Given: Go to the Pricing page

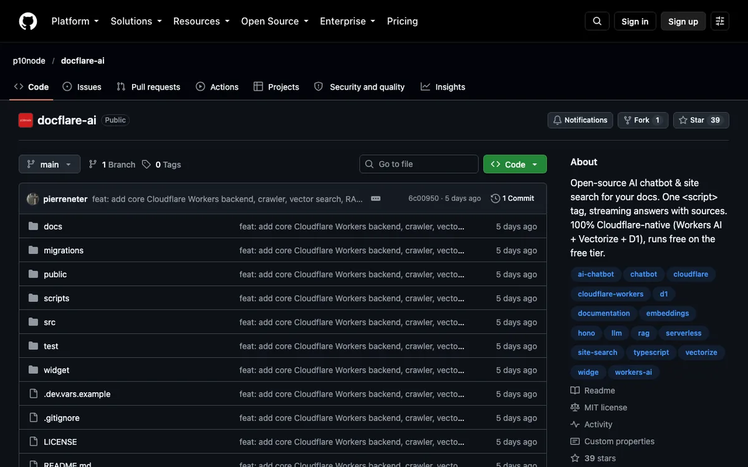Looking at the screenshot, I should 403,21.
